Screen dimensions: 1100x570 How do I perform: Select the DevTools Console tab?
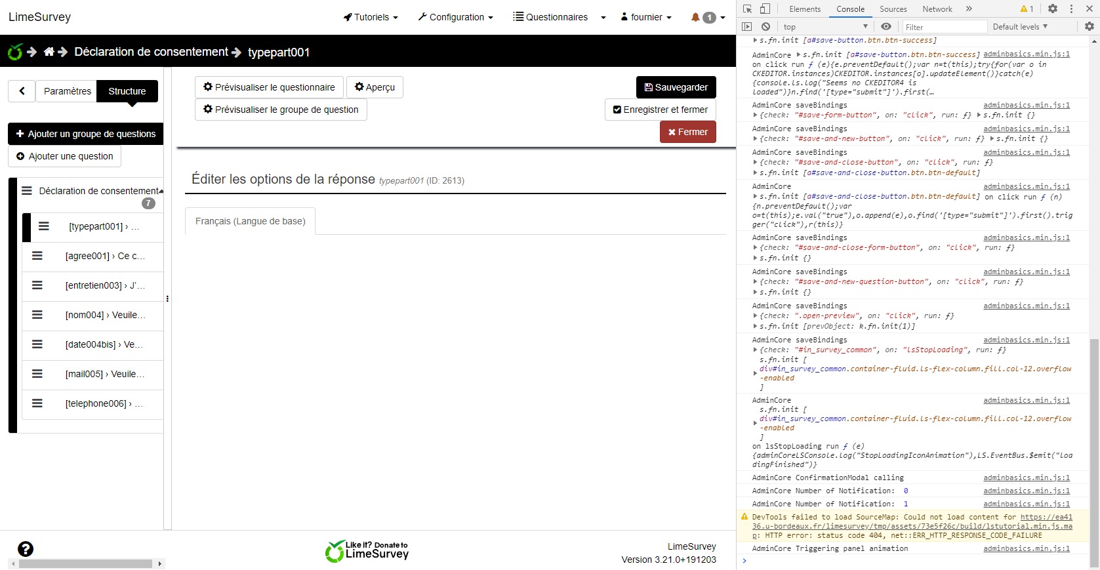click(851, 9)
